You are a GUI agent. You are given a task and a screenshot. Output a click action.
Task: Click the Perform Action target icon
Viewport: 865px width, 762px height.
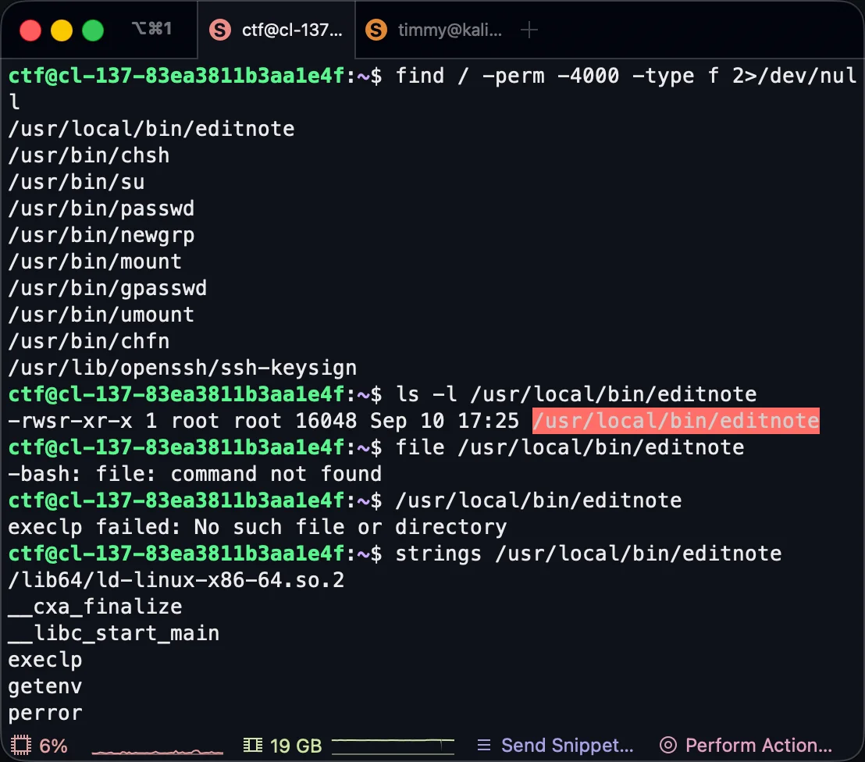click(667, 745)
